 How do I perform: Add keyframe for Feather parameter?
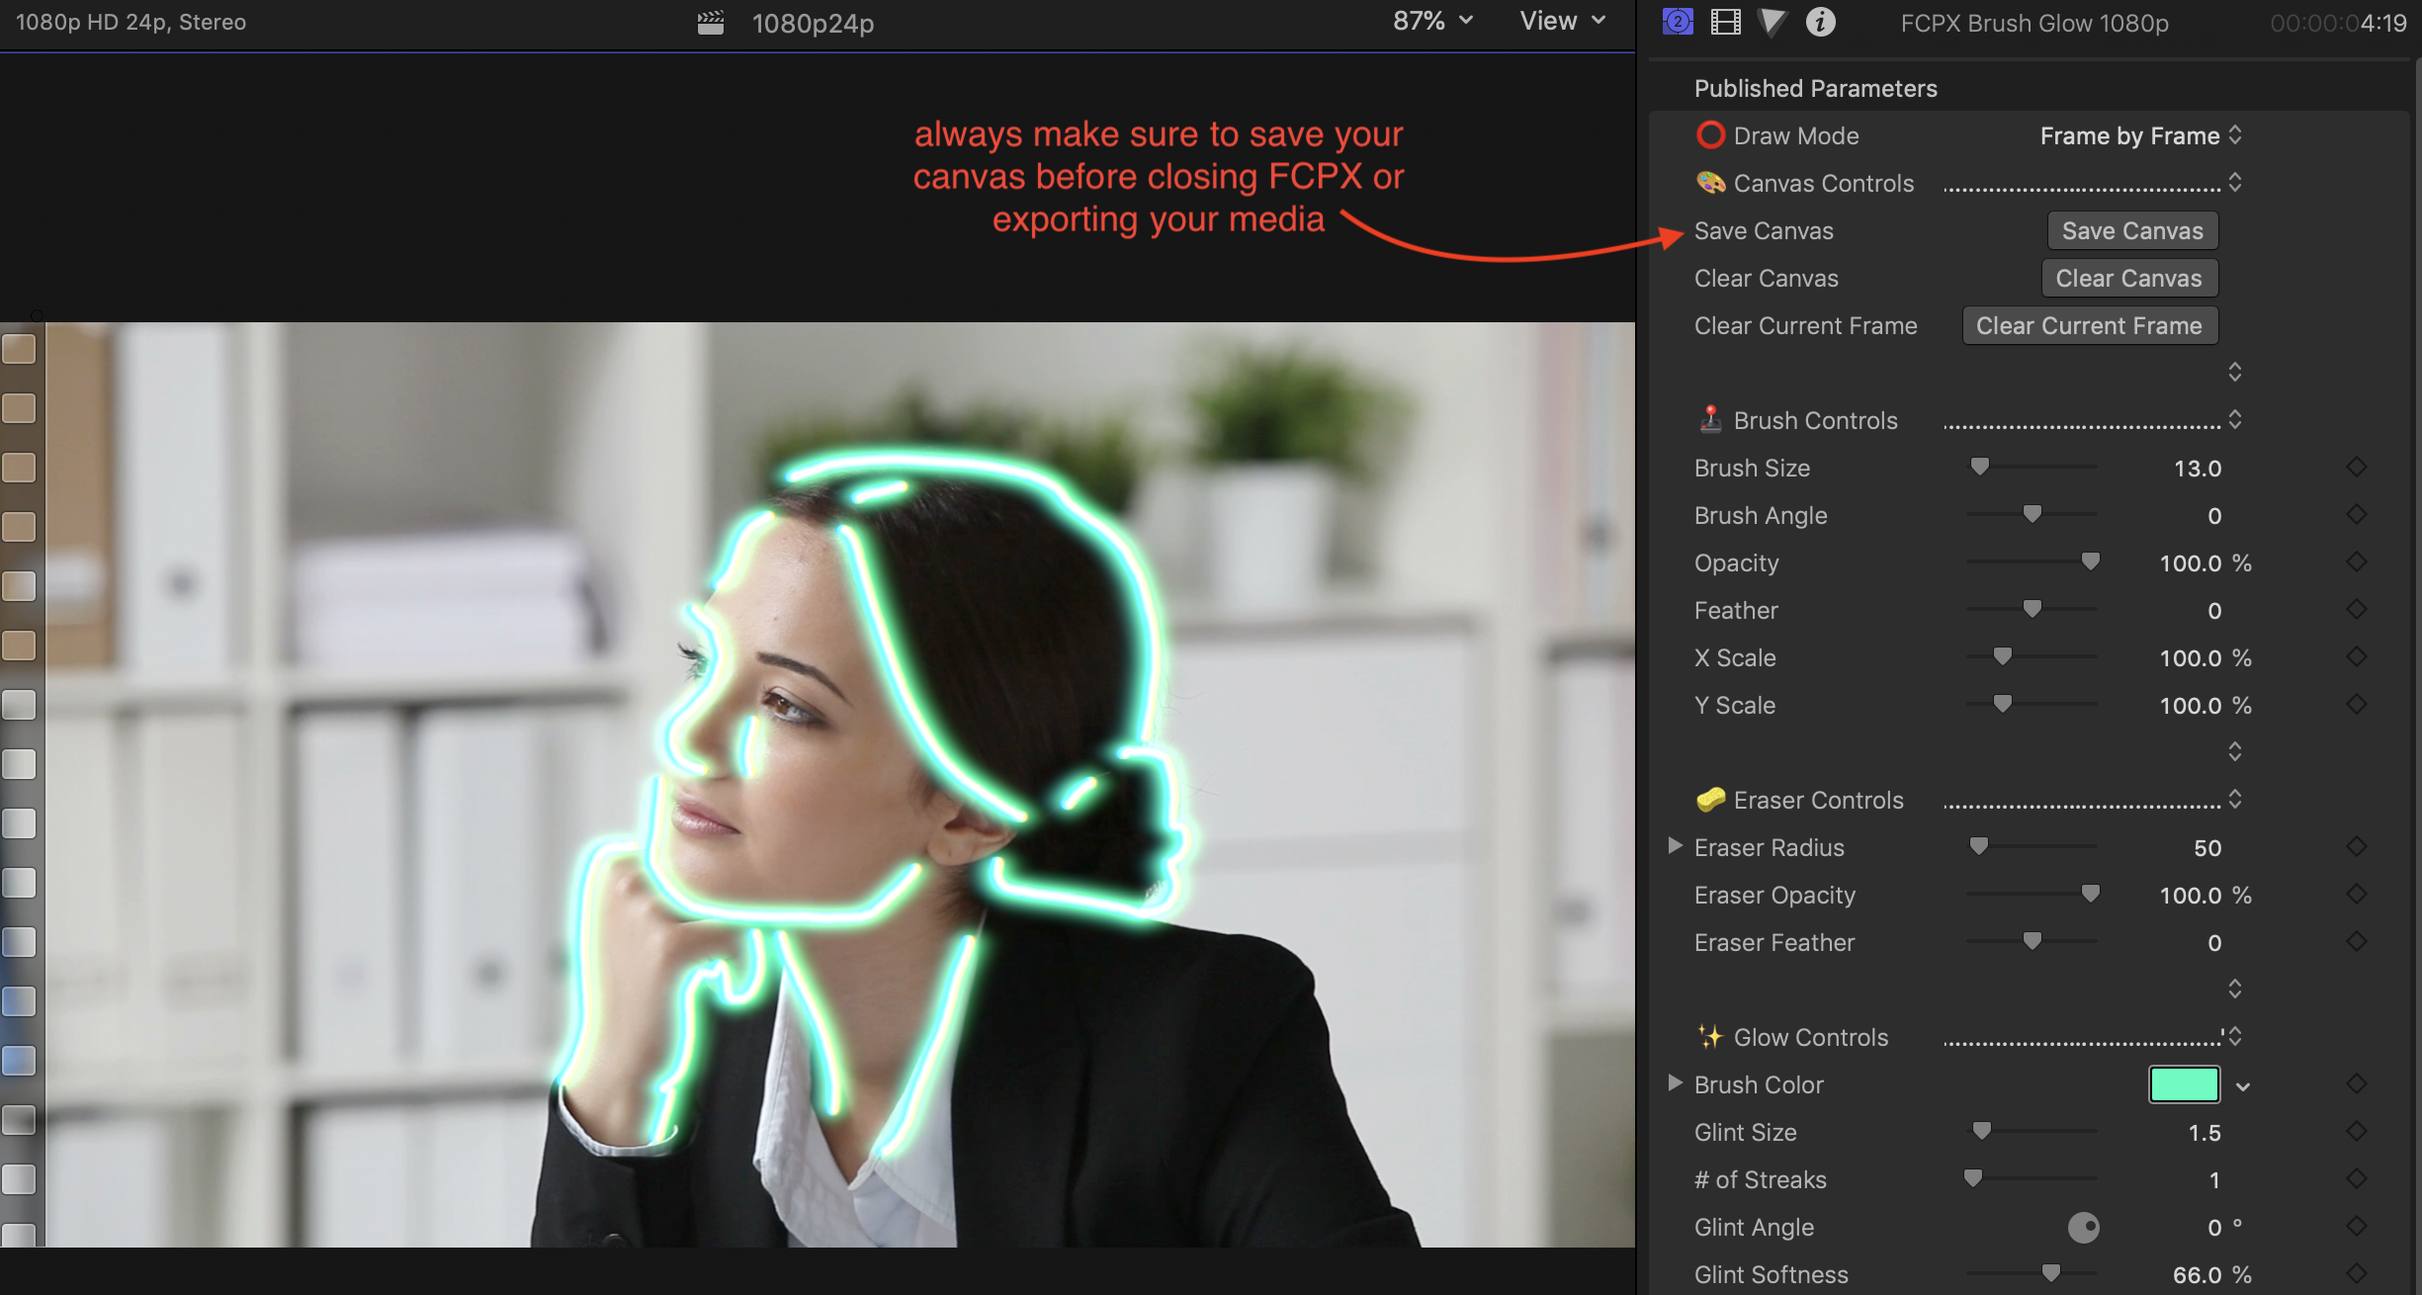click(x=2357, y=610)
